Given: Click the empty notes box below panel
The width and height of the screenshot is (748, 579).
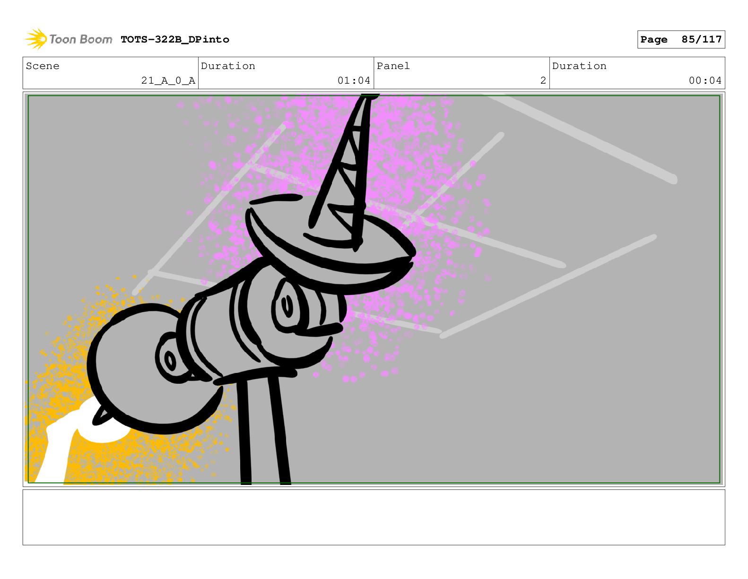Looking at the screenshot, I should click(374, 517).
